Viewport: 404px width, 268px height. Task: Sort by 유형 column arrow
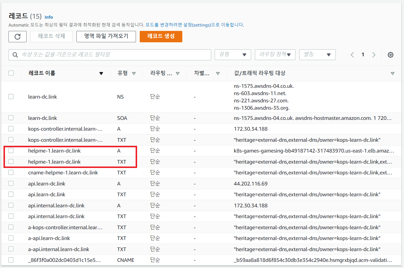[134, 73]
